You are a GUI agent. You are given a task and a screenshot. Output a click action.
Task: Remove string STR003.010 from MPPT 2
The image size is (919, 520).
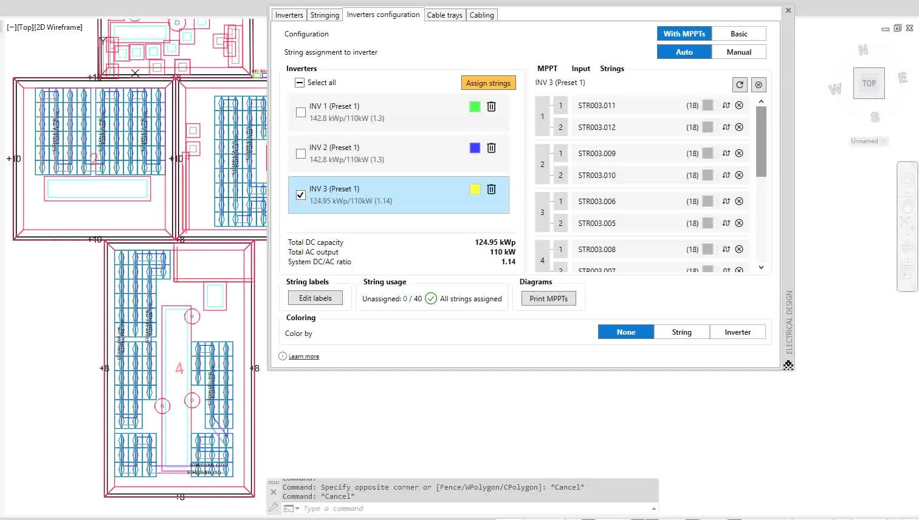coord(739,175)
